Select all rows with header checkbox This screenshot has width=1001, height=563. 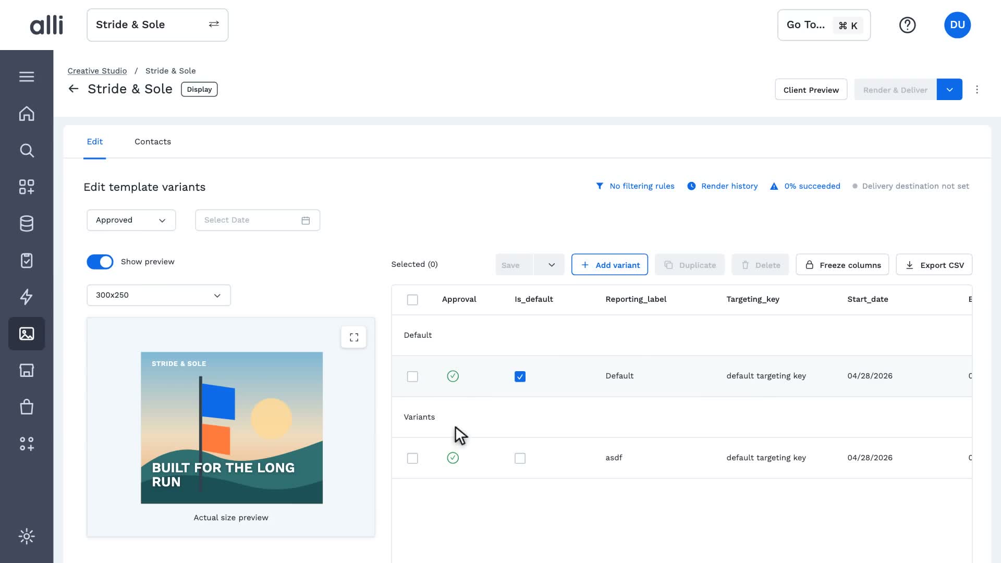click(x=412, y=300)
